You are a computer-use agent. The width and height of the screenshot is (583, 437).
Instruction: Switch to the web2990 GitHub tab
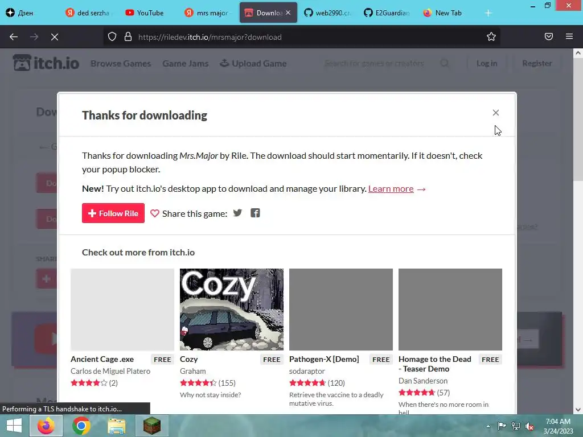click(328, 13)
